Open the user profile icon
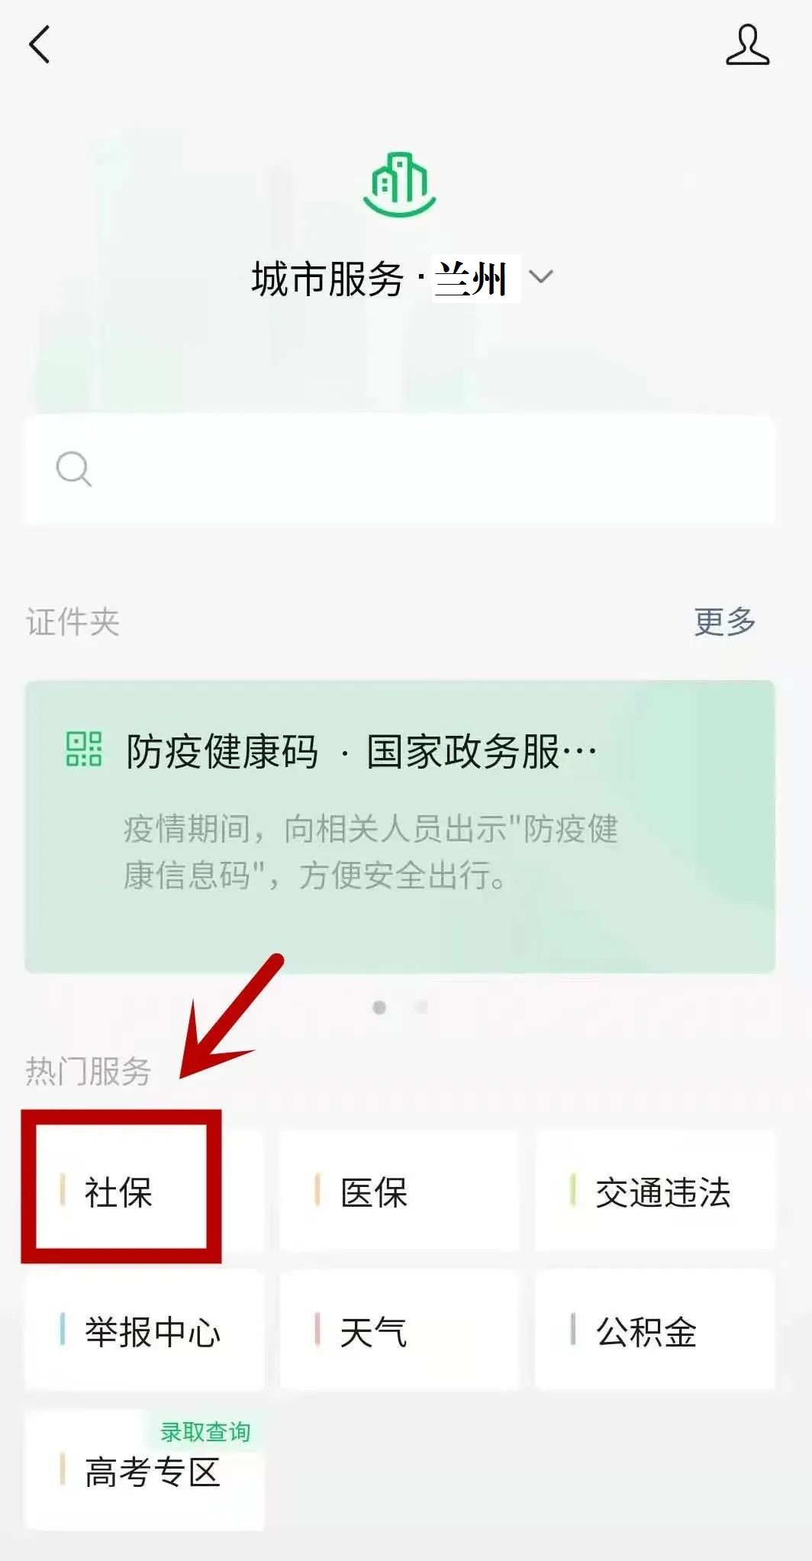The image size is (812, 1561). coord(747,44)
